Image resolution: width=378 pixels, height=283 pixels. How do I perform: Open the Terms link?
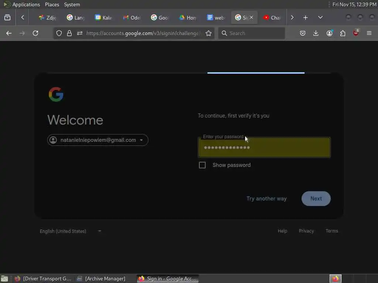coord(332,231)
